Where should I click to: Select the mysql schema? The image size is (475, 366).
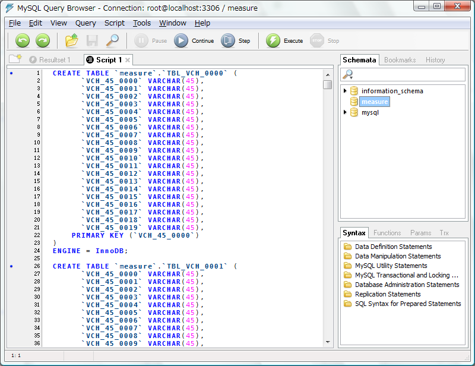click(x=370, y=112)
